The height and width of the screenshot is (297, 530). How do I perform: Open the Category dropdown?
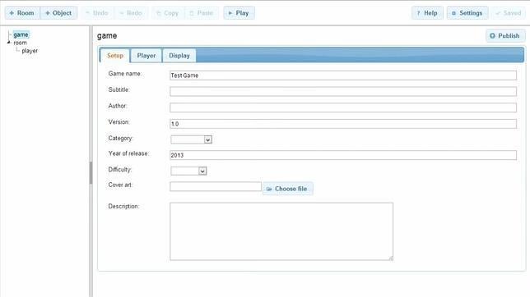[x=191, y=139]
